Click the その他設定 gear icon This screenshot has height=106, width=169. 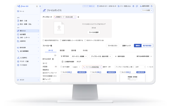click(x=18, y=65)
